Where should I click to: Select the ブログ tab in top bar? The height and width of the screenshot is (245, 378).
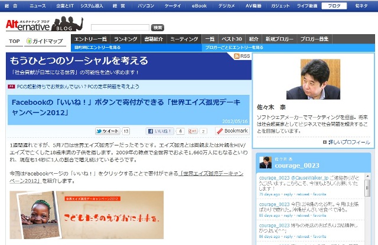point(334,5)
